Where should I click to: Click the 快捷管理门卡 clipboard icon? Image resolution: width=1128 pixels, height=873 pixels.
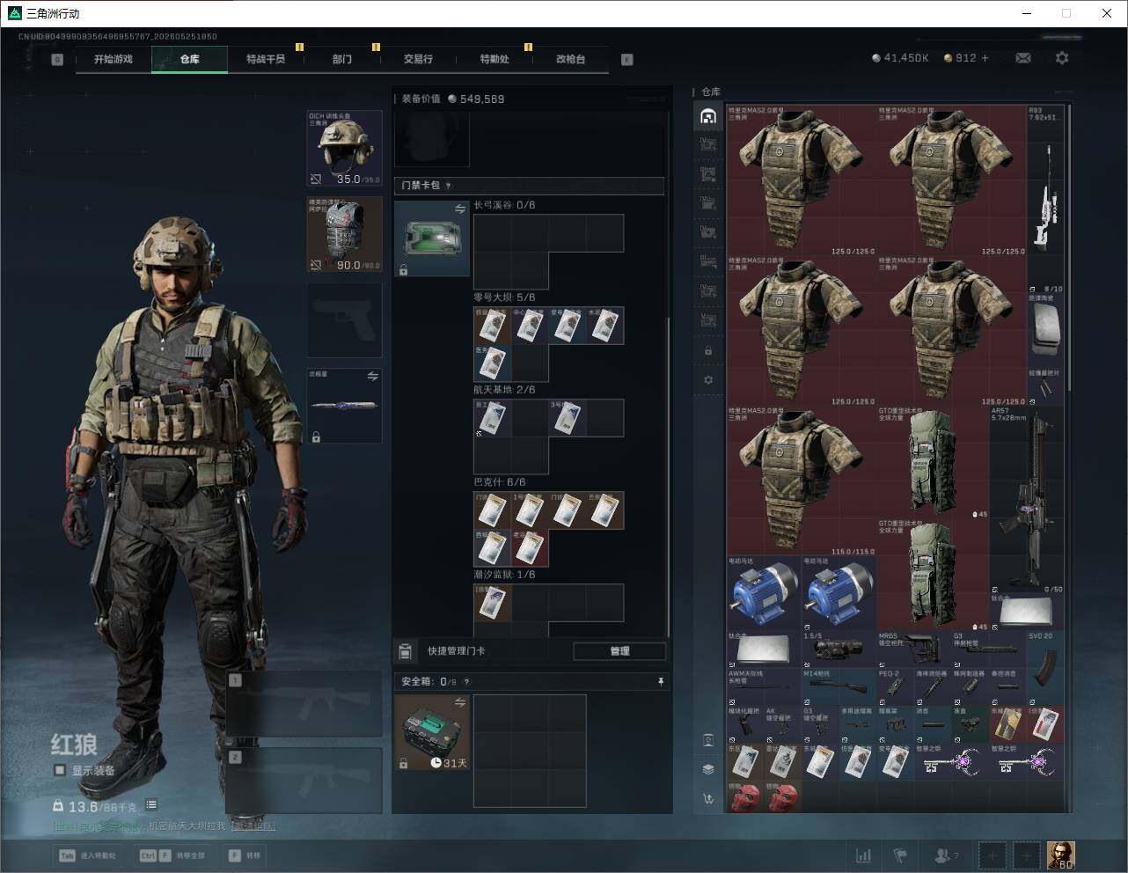406,651
